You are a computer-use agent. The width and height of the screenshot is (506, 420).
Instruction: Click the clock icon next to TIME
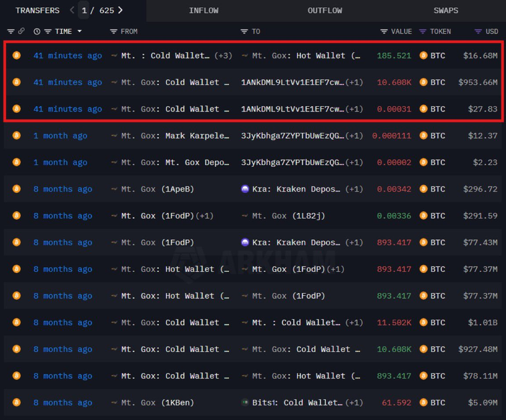(37, 32)
